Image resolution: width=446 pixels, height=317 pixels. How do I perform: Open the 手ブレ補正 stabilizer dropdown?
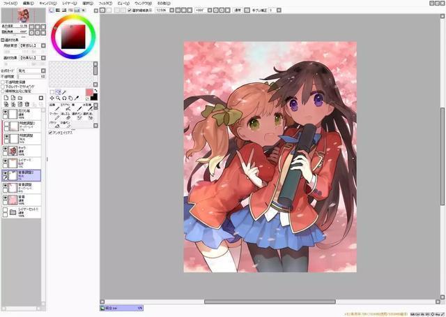coord(279,10)
